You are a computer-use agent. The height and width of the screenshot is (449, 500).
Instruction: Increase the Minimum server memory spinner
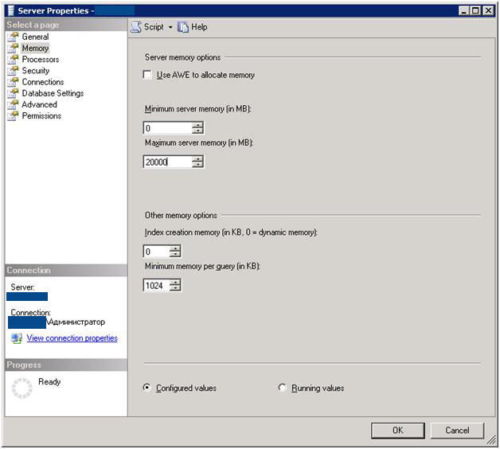pos(197,124)
